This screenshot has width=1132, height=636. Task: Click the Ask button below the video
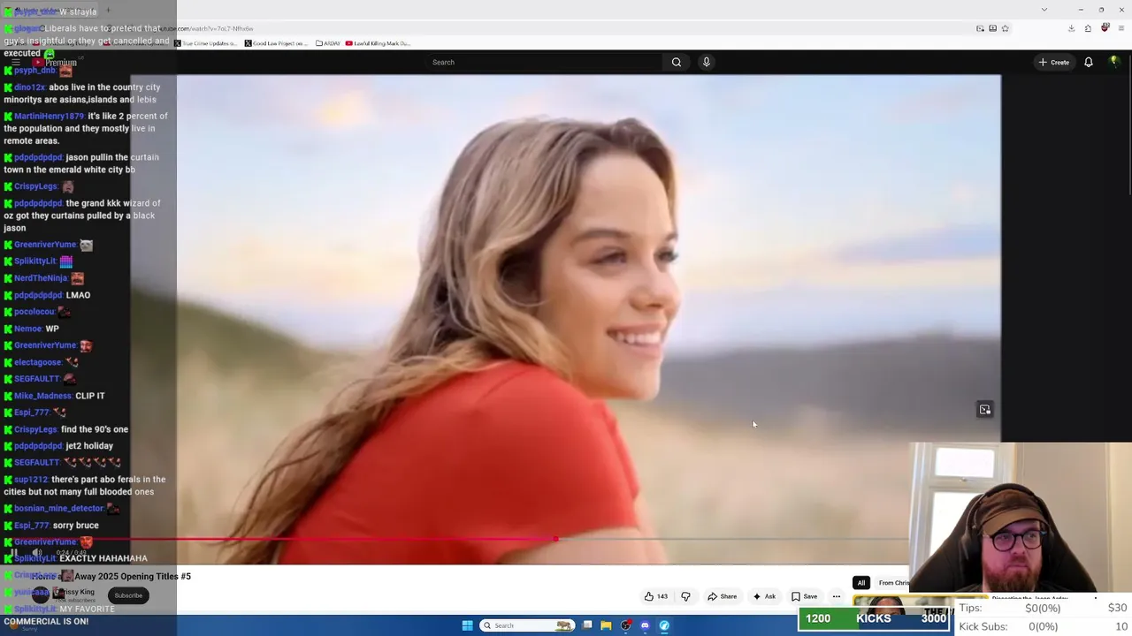(x=764, y=596)
